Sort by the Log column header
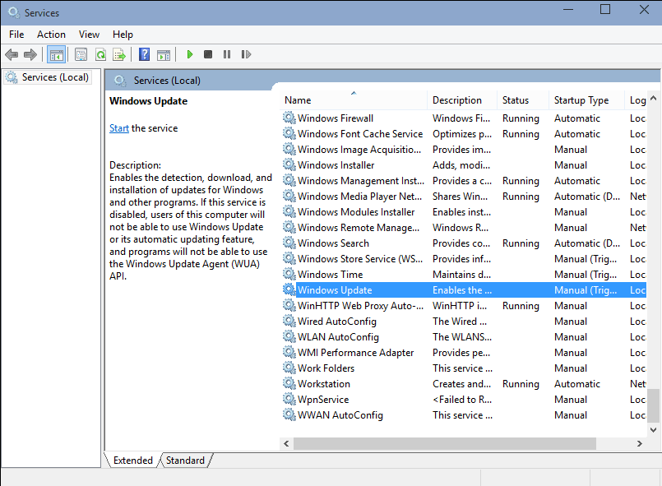The height and width of the screenshot is (486, 662). (636, 100)
